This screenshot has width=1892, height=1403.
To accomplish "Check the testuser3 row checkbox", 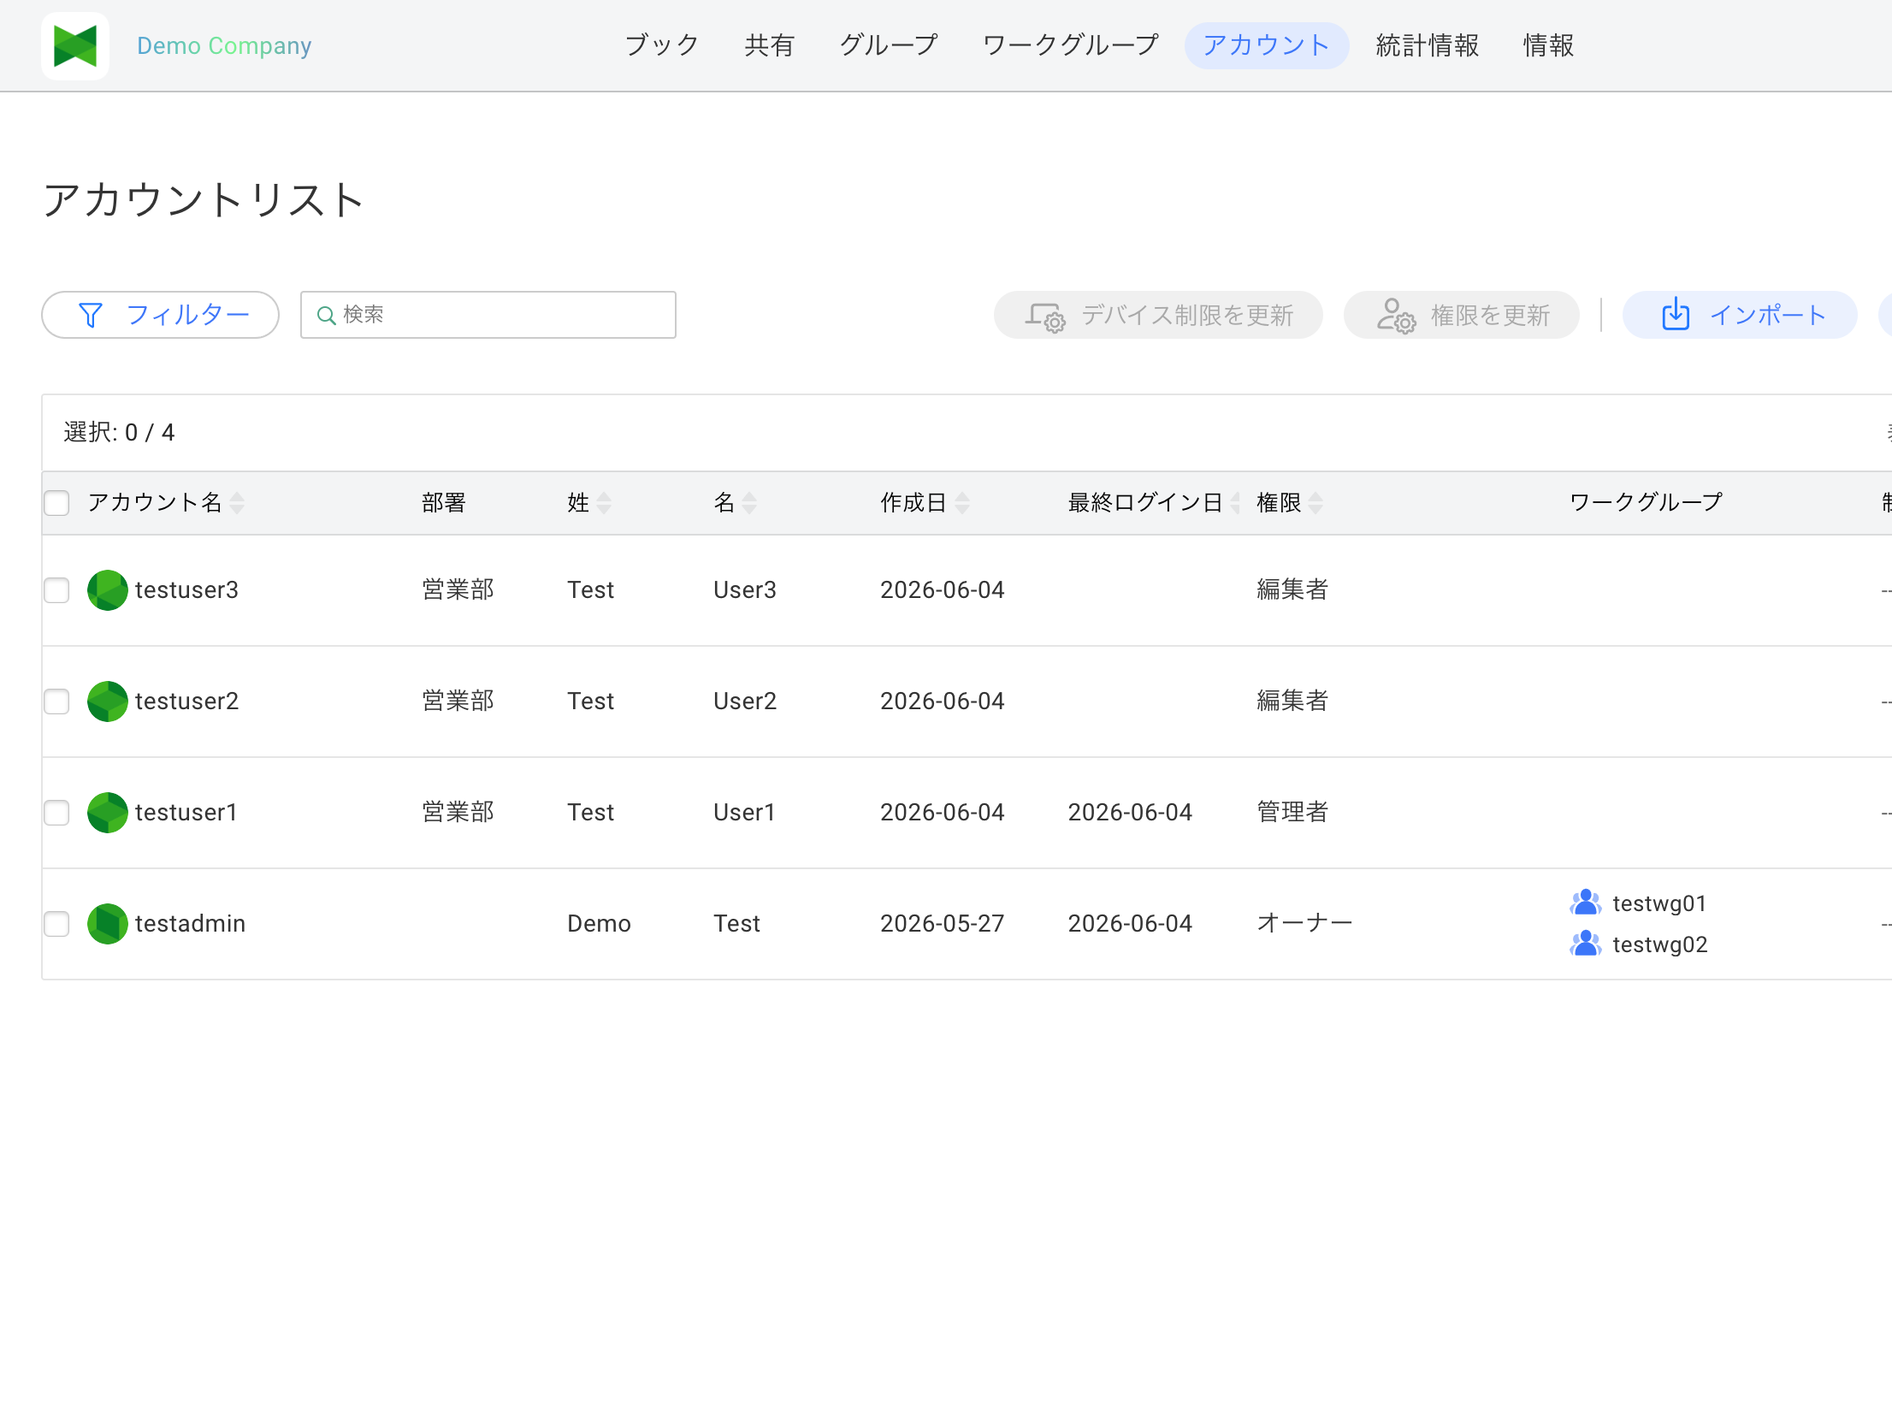I will [56, 590].
